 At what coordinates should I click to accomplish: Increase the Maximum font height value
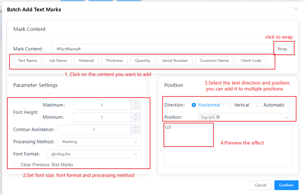(x=136, y=103)
